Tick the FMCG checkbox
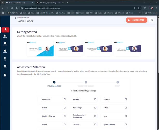The width and height of the screenshot is (159, 130). [x=126, y=107]
